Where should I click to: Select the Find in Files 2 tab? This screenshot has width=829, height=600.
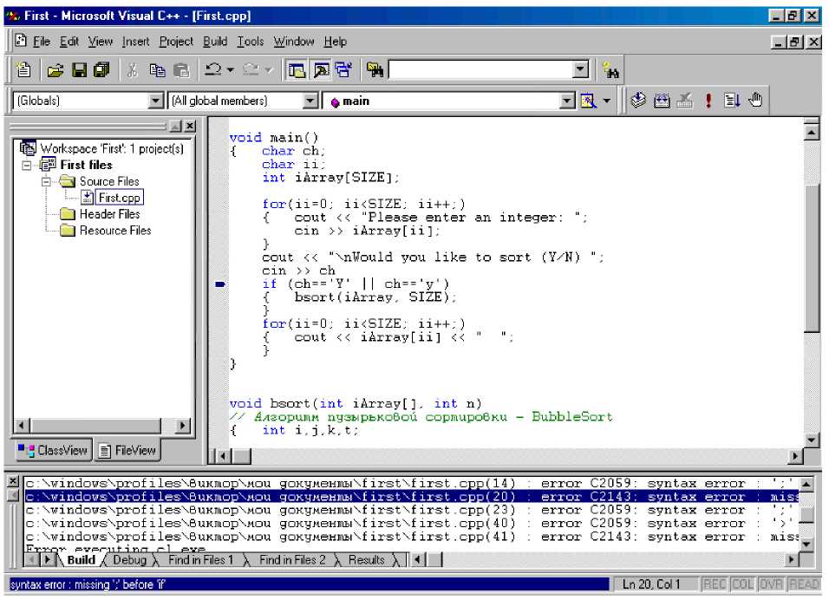(x=292, y=560)
